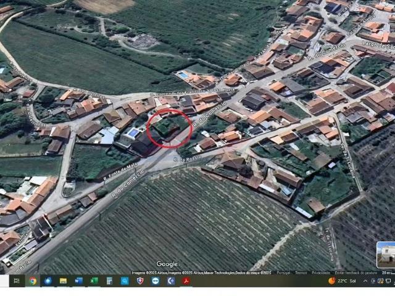Click the building inside the red circle
The image size is (395, 296).
coord(168,128)
